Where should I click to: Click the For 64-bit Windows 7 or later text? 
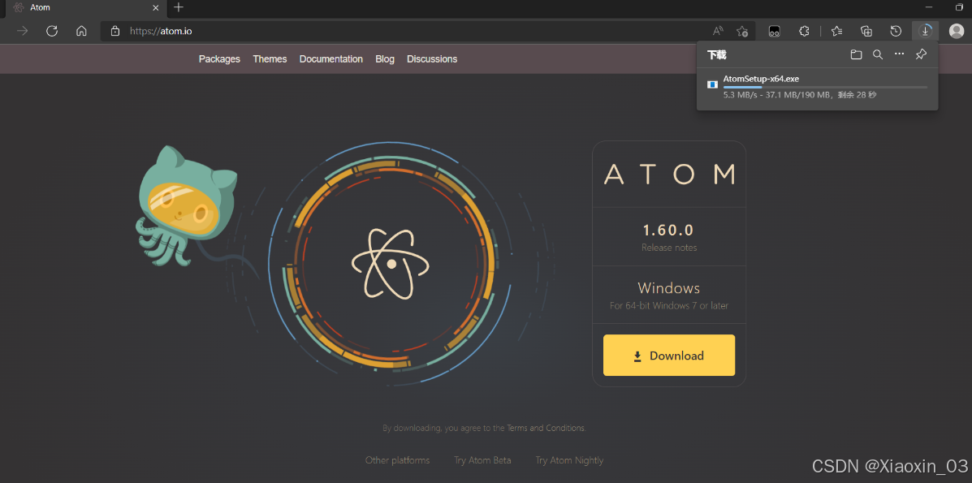pos(669,306)
